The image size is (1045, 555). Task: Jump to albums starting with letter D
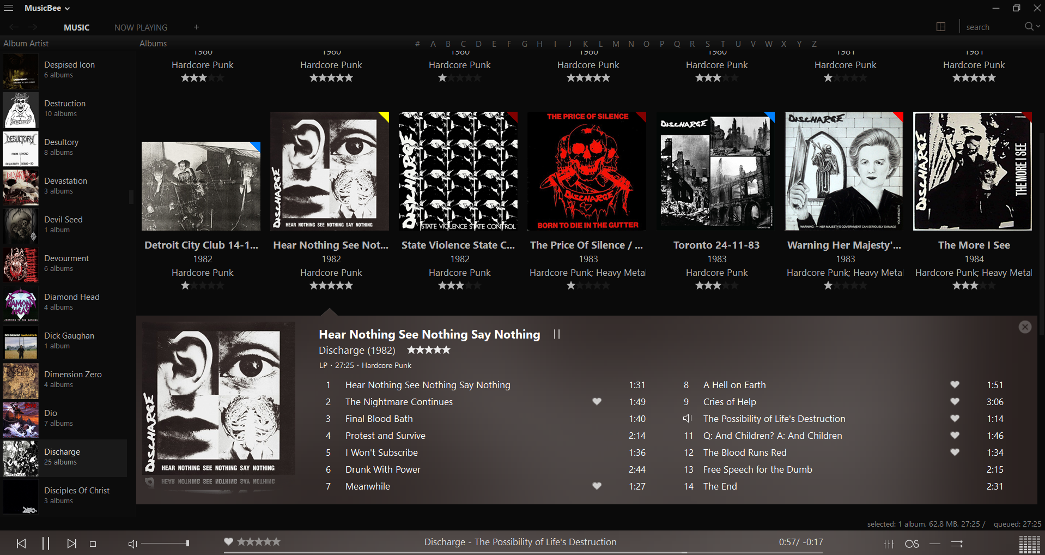(x=478, y=44)
